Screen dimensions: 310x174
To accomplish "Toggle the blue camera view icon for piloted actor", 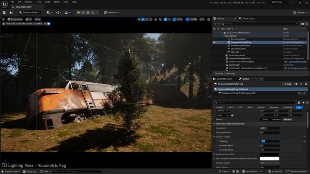I will click(x=48, y=24).
